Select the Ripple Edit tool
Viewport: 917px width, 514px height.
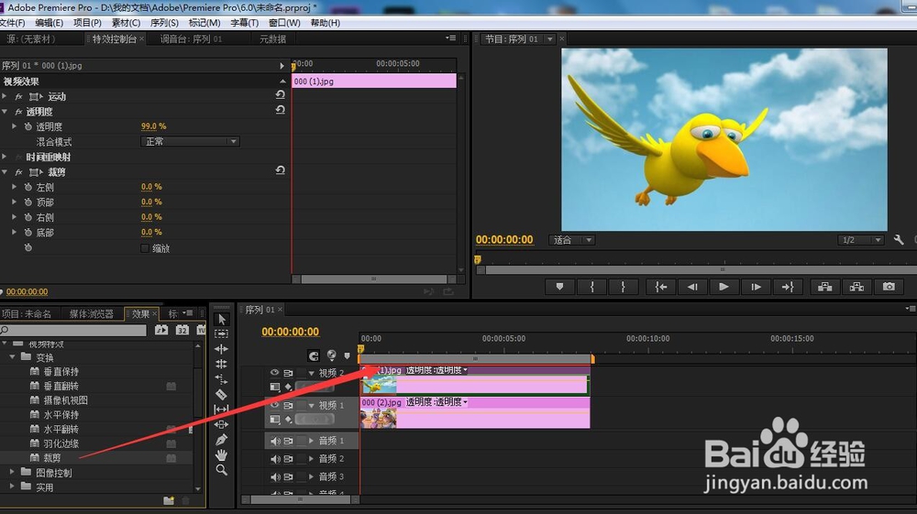[222, 349]
